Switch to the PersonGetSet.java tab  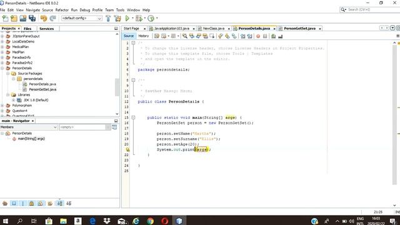pos(300,28)
